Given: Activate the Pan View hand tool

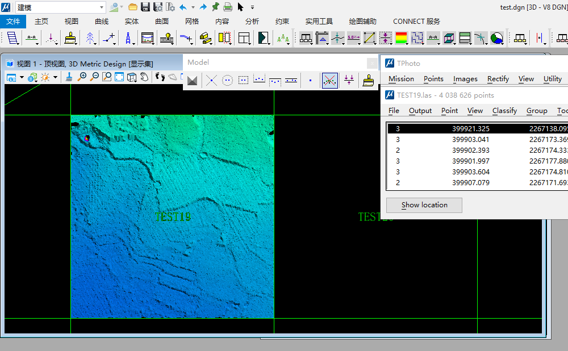Looking at the screenshot, I should [x=144, y=77].
